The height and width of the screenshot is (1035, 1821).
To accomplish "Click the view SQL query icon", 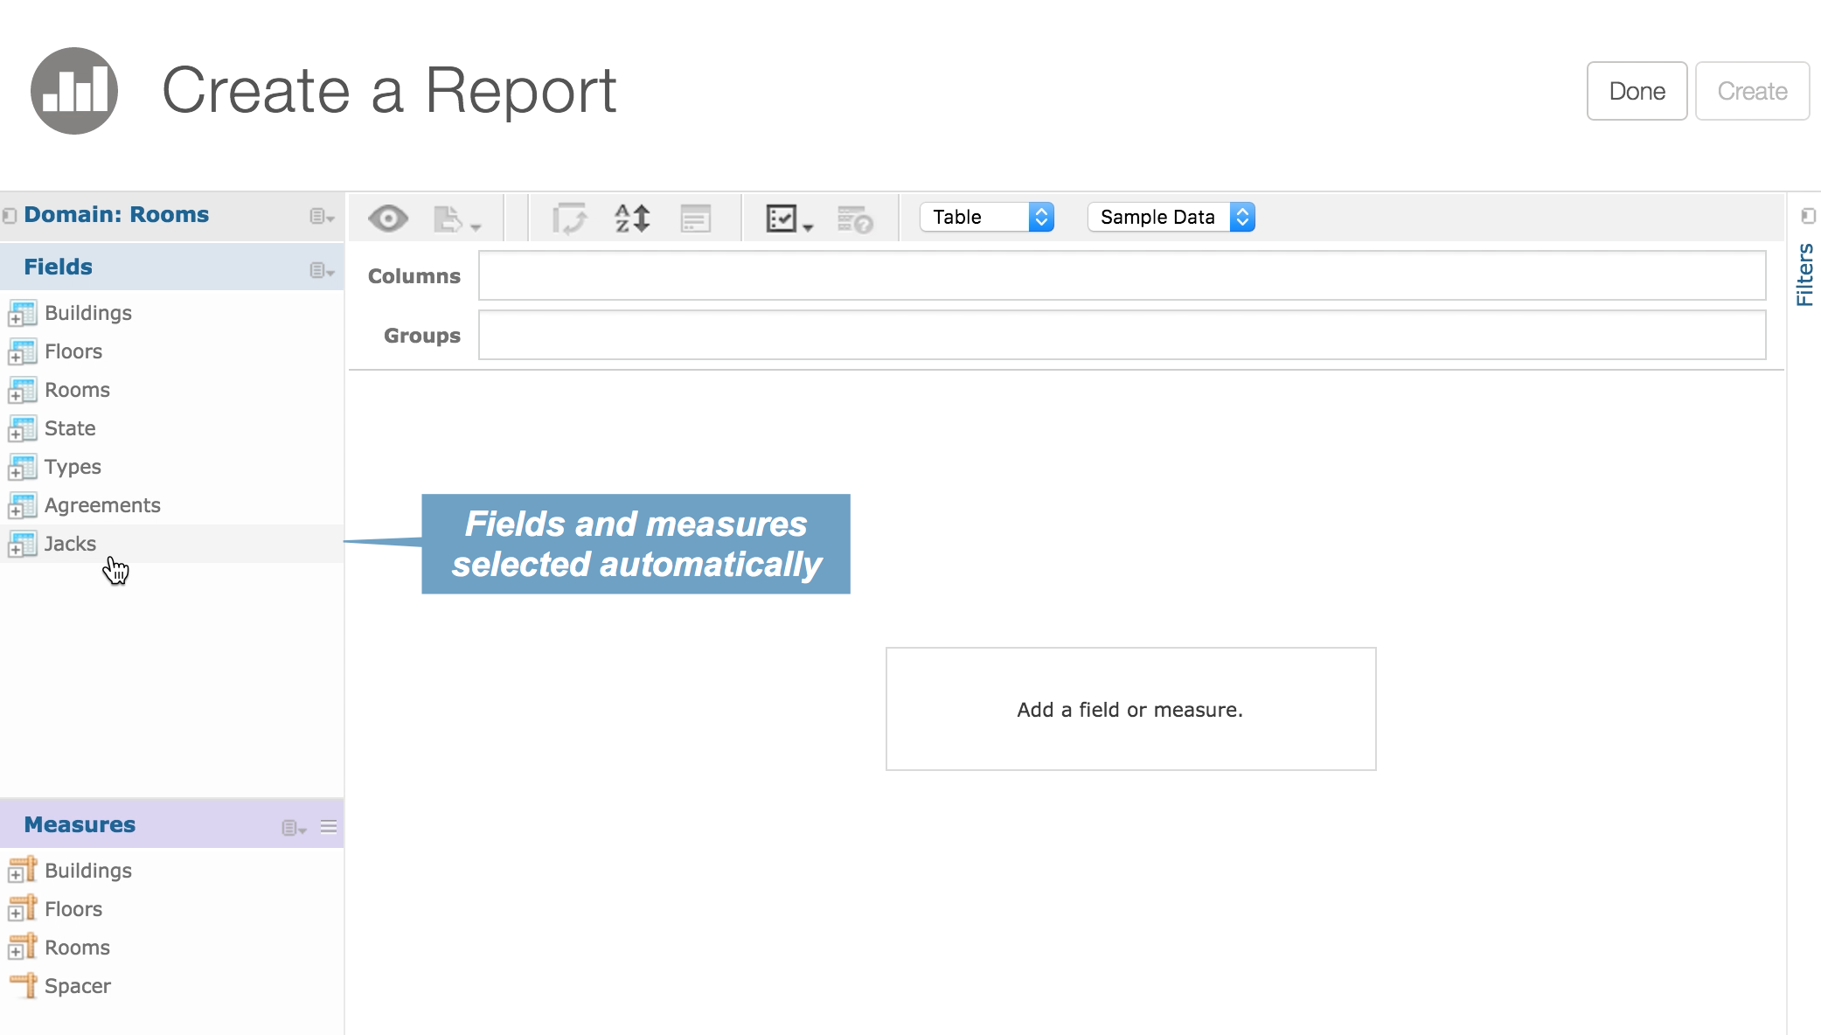I will (x=854, y=219).
